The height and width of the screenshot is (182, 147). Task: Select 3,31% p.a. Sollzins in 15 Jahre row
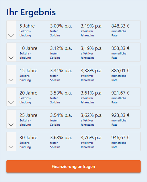(61, 71)
